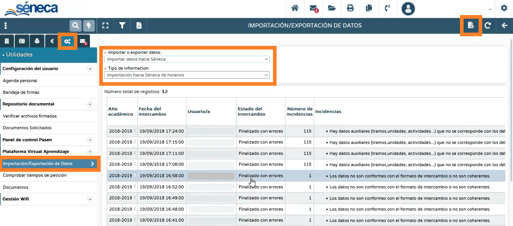Switch to the euro finances tab
This screenshot has width=513, height=226.
point(52,41)
